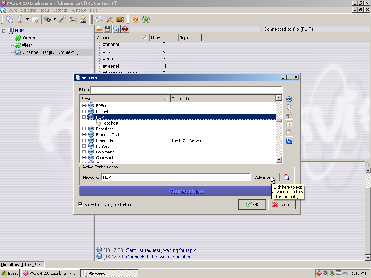This screenshot has height=278, width=371.
Task: Collapse the FLIP network in Servers list
Action: click(84, 117)
